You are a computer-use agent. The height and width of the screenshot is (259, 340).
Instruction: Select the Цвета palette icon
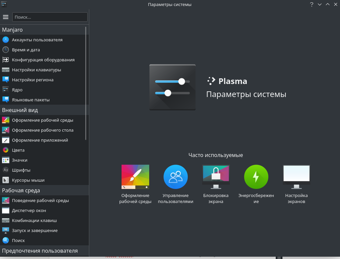5,150
